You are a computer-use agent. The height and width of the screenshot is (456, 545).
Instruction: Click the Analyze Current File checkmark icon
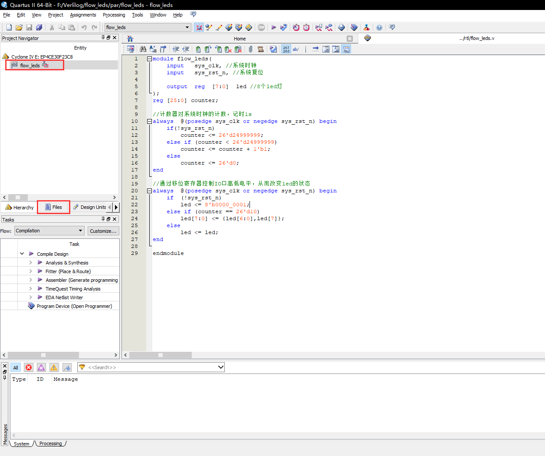tap(273, 49)
